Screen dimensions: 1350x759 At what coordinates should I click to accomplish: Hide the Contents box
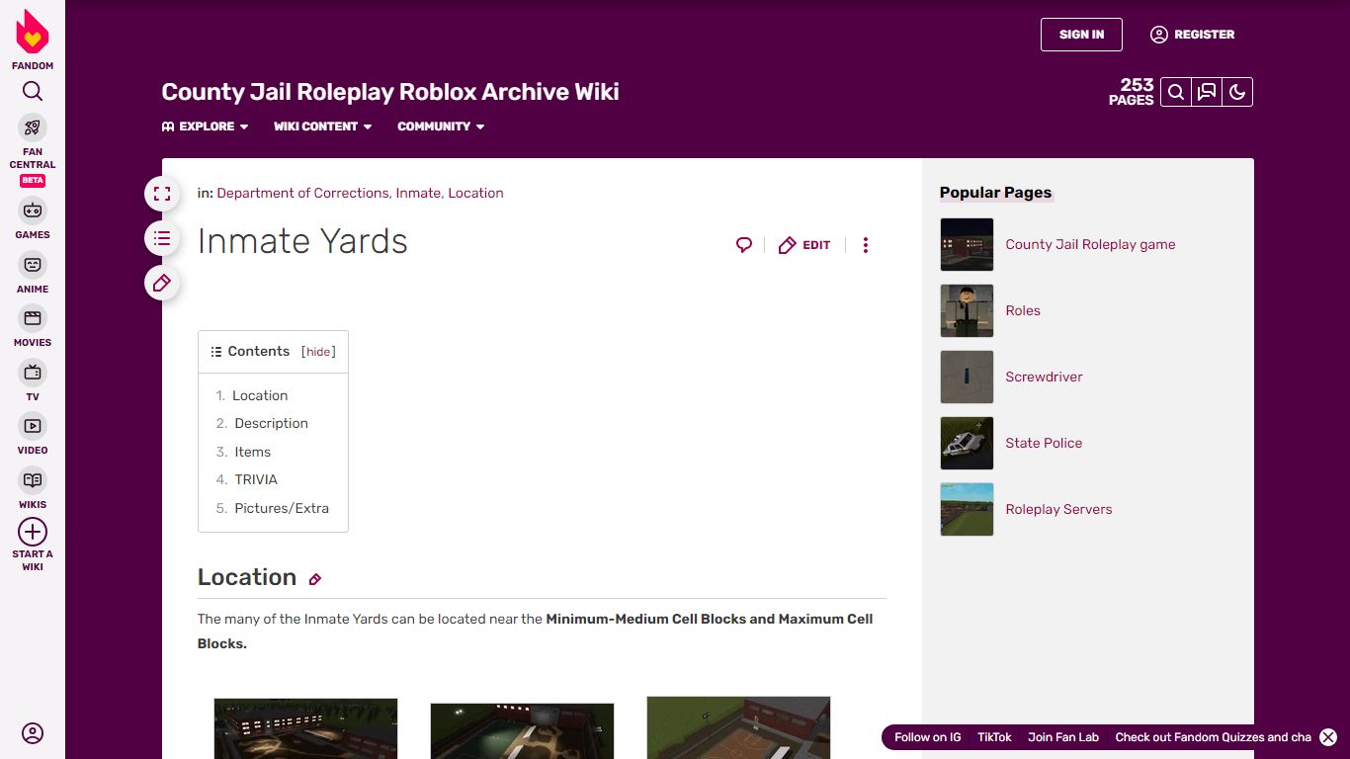(318, 352)
